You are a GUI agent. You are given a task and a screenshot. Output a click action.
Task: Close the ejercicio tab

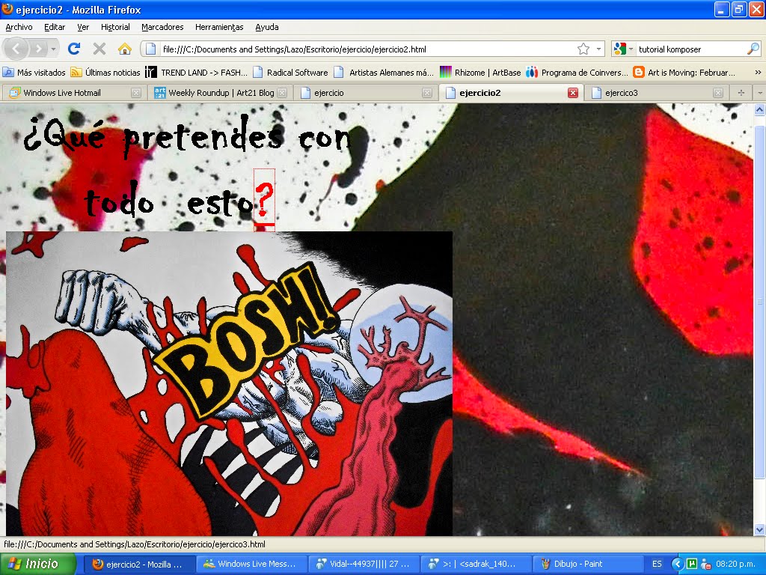point(427,93)
